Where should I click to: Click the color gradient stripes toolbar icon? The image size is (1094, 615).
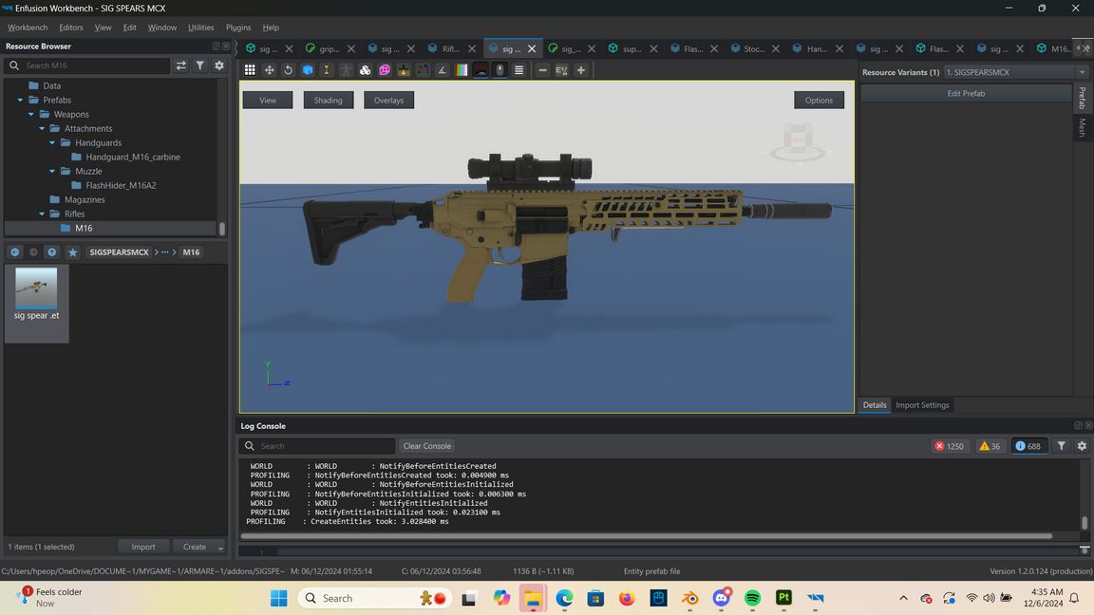tap(462, 70)
